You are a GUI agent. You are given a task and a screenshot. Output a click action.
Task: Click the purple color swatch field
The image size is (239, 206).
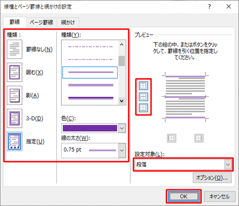pyautogui.click(x=90, y=128)
